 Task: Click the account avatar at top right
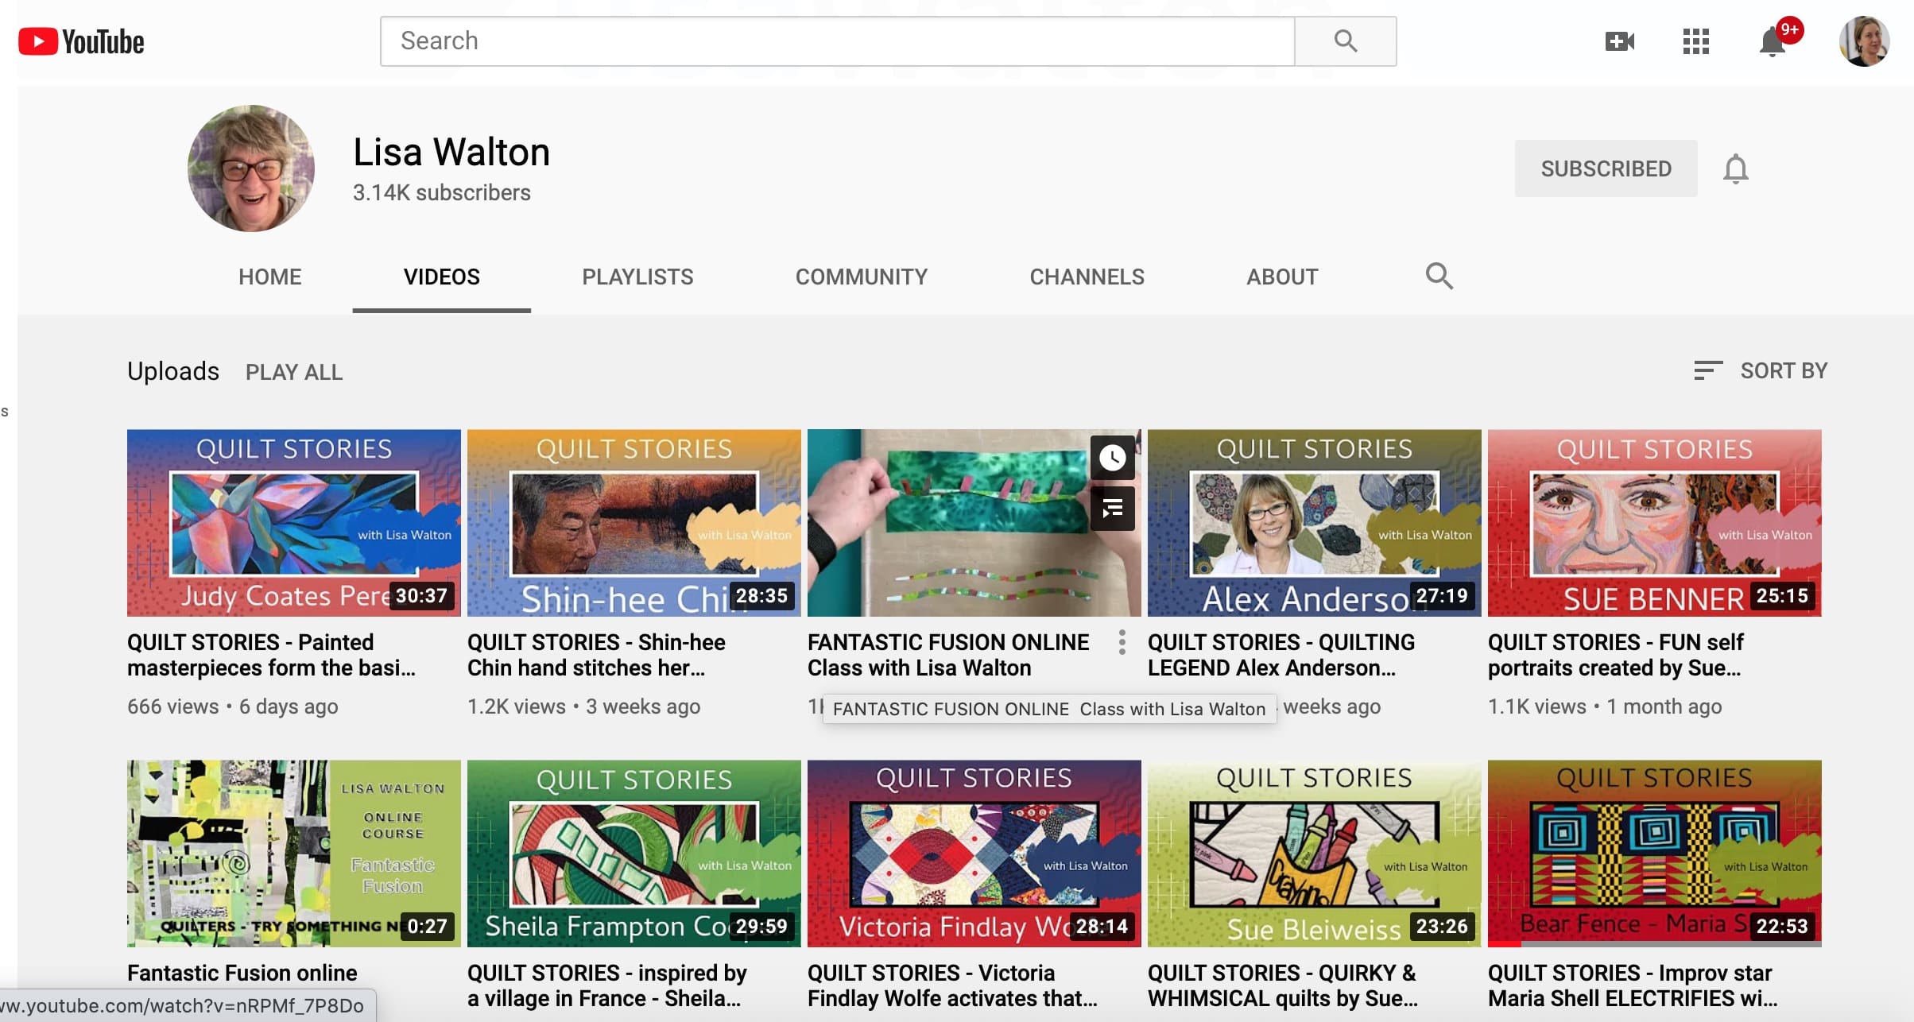point(1863,41)
